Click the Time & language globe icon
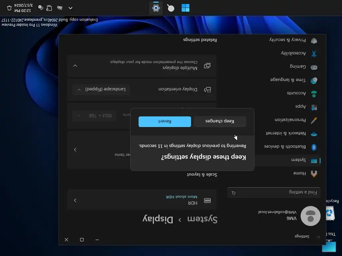 tap(314, 81)
